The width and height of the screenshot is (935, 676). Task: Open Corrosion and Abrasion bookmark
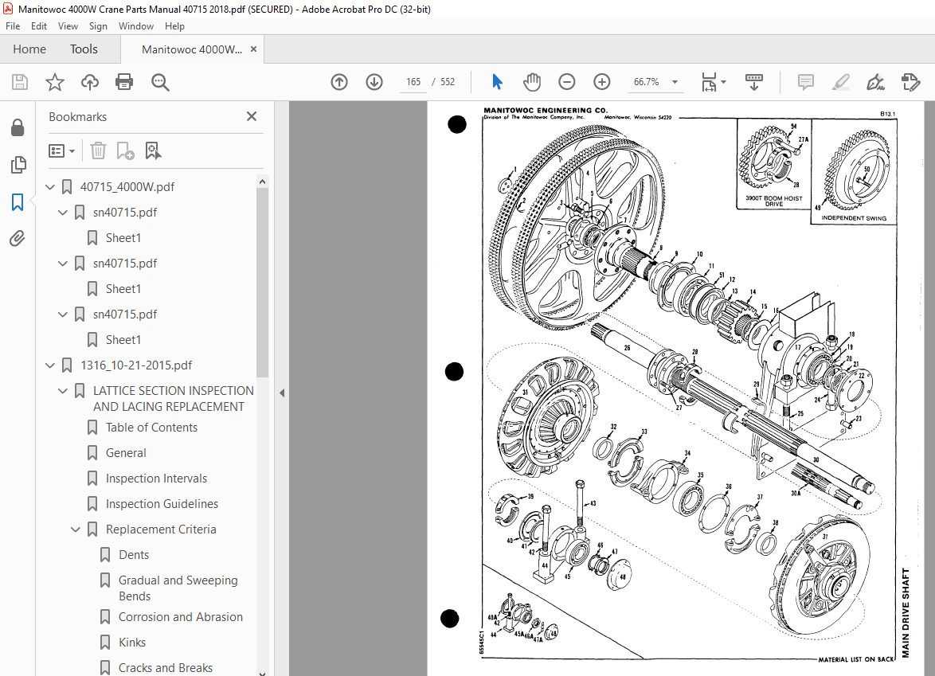181,617
